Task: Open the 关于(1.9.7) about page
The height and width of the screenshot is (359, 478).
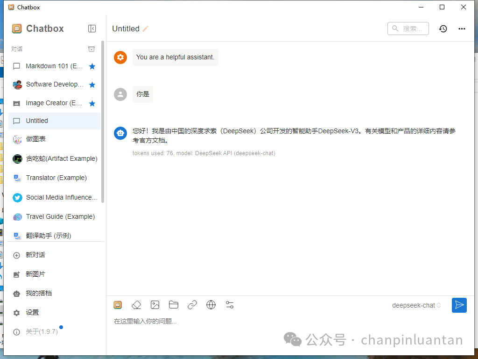Action: (56, 332)
